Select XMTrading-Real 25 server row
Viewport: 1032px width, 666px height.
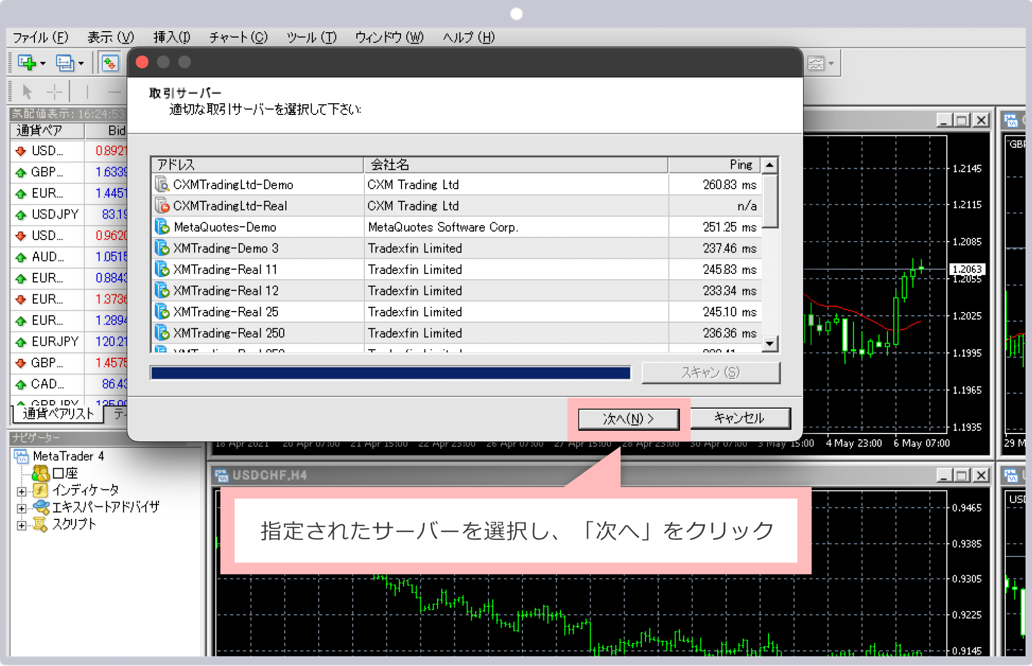(x=456, y=312)
